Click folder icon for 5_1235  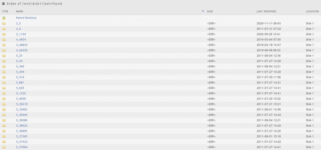coord(4,93)
